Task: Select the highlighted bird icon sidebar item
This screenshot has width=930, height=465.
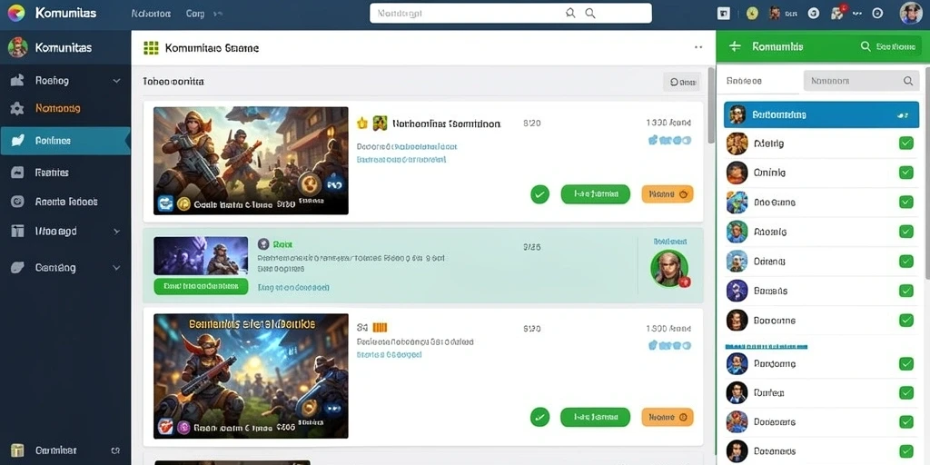Action: pyautogui.click(x=65, y=141)
